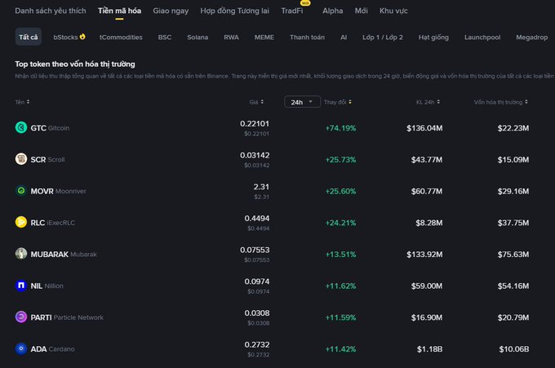Filter tokens by Launchpool
The image size is (555, 368).
click(482, 38)
